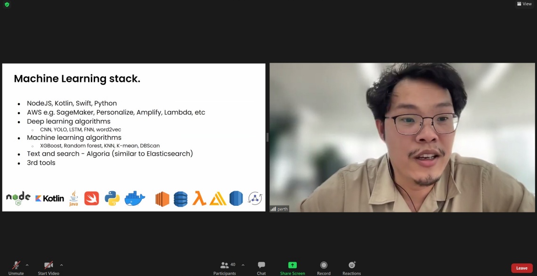Viewport: 537px width, 276px height.
Task: Open the Participants panel
Action: (225, 267)
